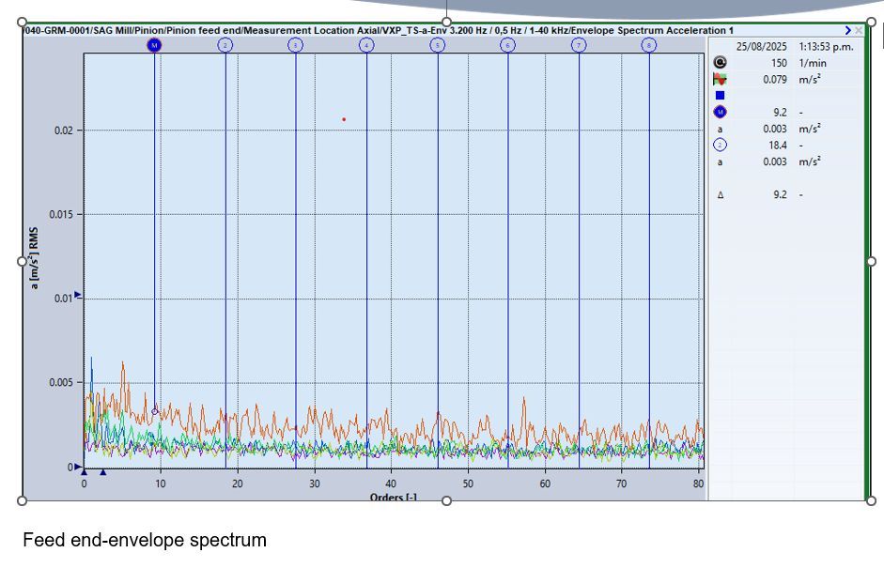Select the main cursor marker M
The image size is (884, 568).
click(154, 45)
